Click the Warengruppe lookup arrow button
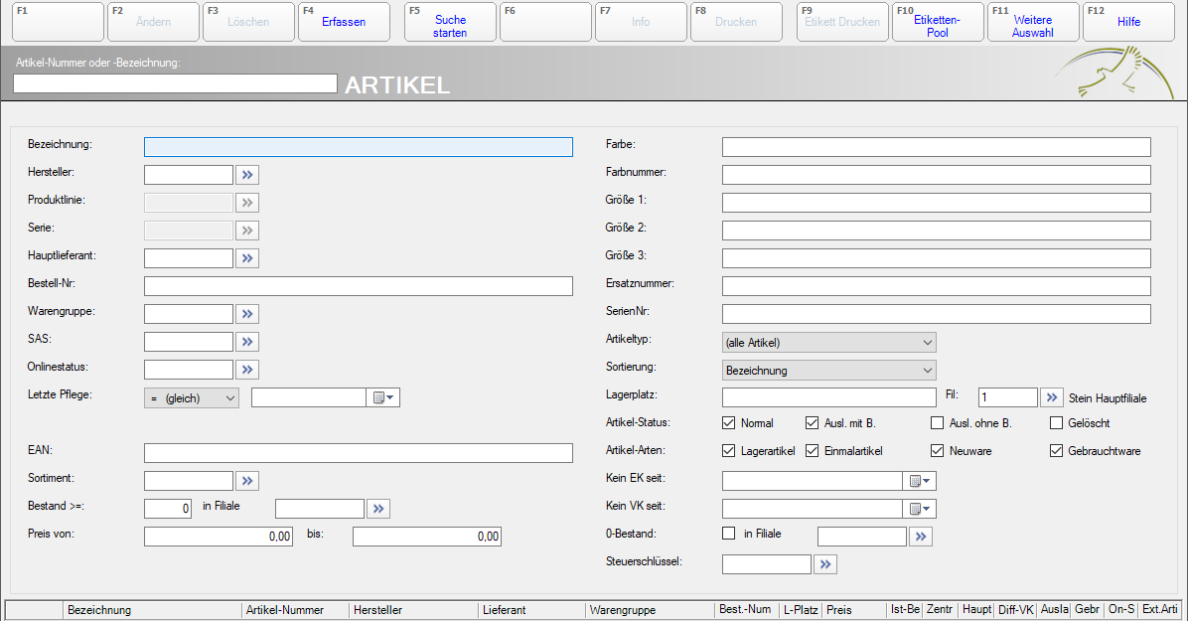Screen dimensions: 1188x621 click(247, 314)
